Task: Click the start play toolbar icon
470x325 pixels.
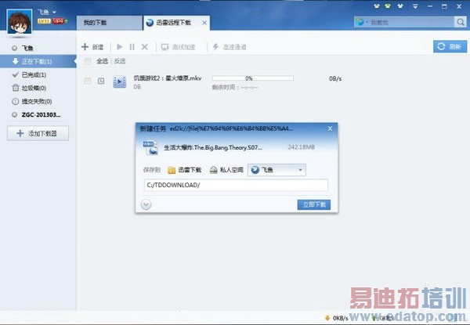Action: [119, 47]
